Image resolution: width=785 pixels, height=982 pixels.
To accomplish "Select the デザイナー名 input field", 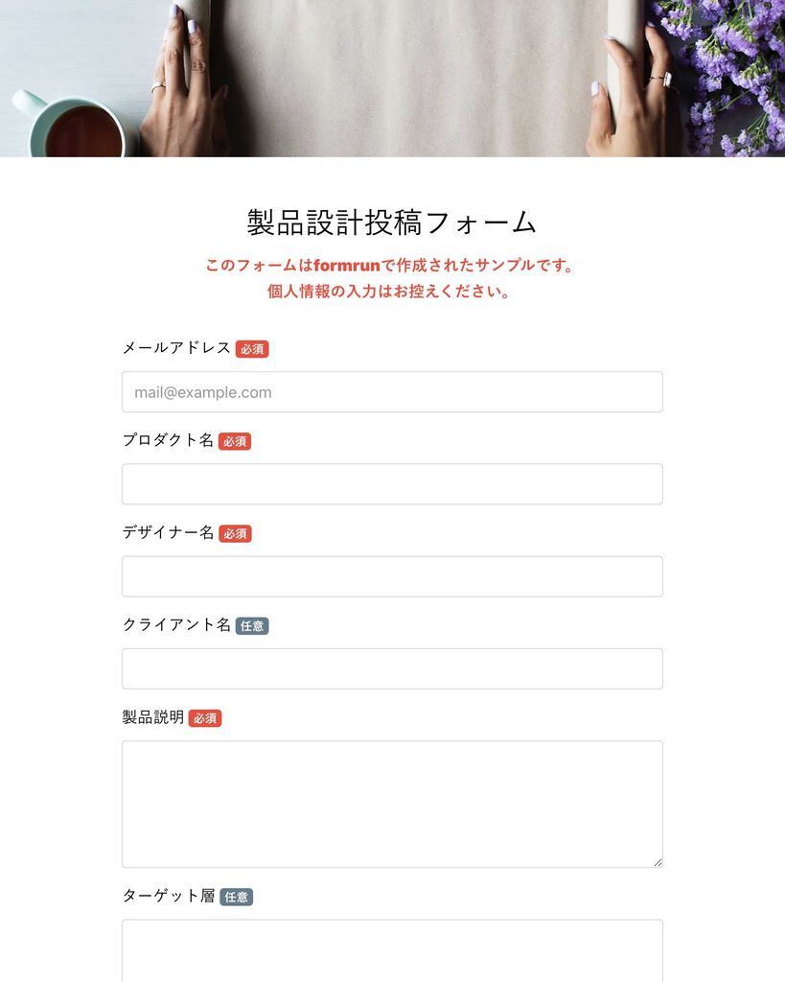I will point(392,576).
